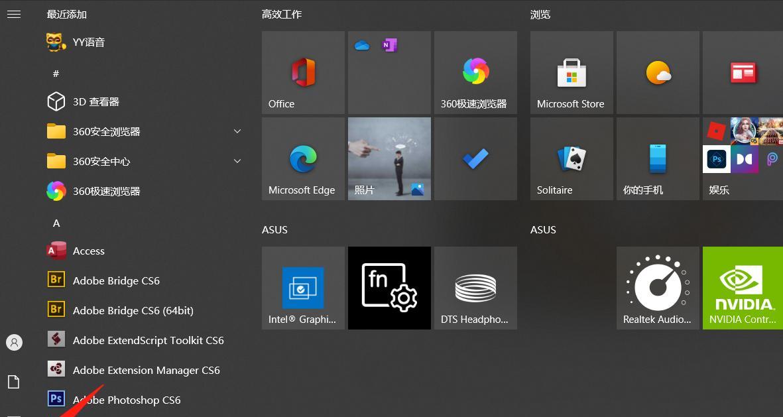
Task: Expand the 360安全浏览器 folder chevron
Action: (237, 131)
